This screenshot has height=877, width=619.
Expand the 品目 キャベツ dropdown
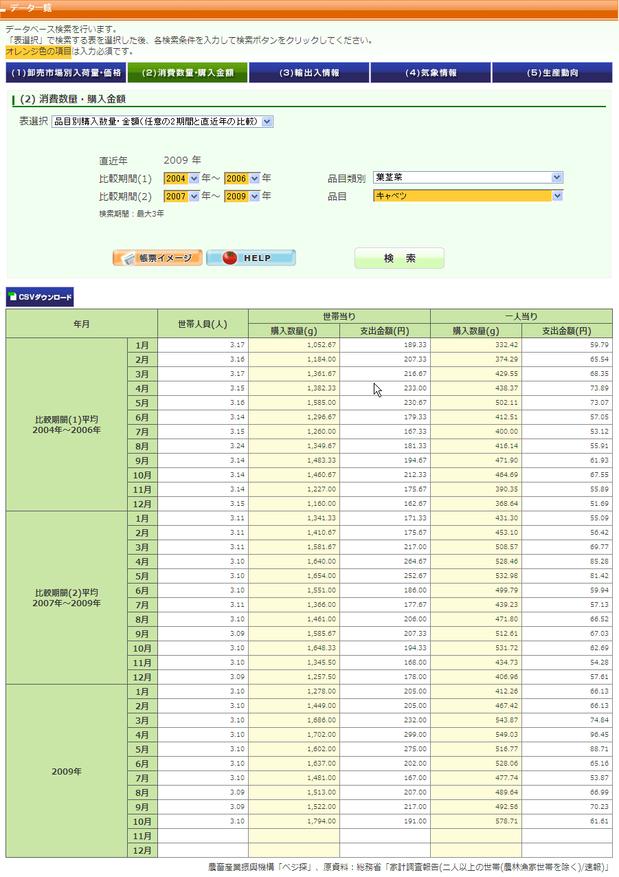468,196
